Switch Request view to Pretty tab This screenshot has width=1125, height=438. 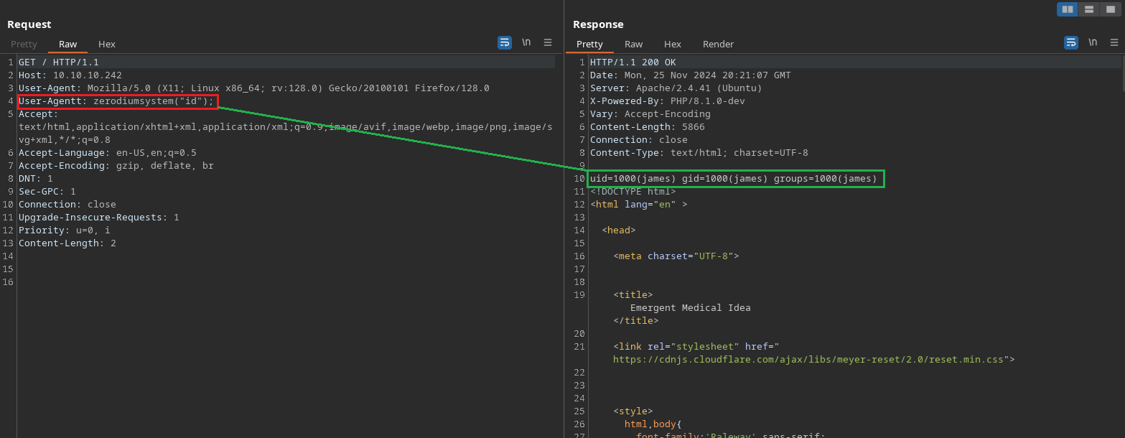[24, 45]
